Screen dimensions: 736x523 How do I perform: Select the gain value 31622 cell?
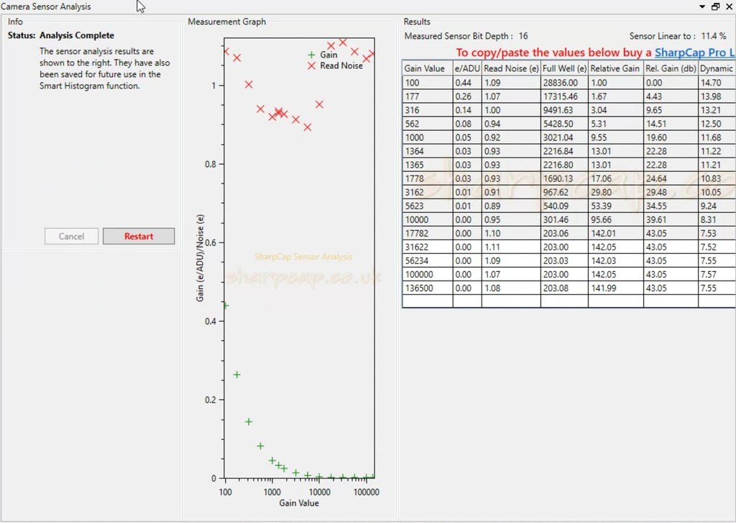click(x=428, y=247)
